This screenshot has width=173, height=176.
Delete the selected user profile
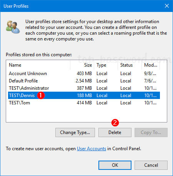click(x=115, y=132)
